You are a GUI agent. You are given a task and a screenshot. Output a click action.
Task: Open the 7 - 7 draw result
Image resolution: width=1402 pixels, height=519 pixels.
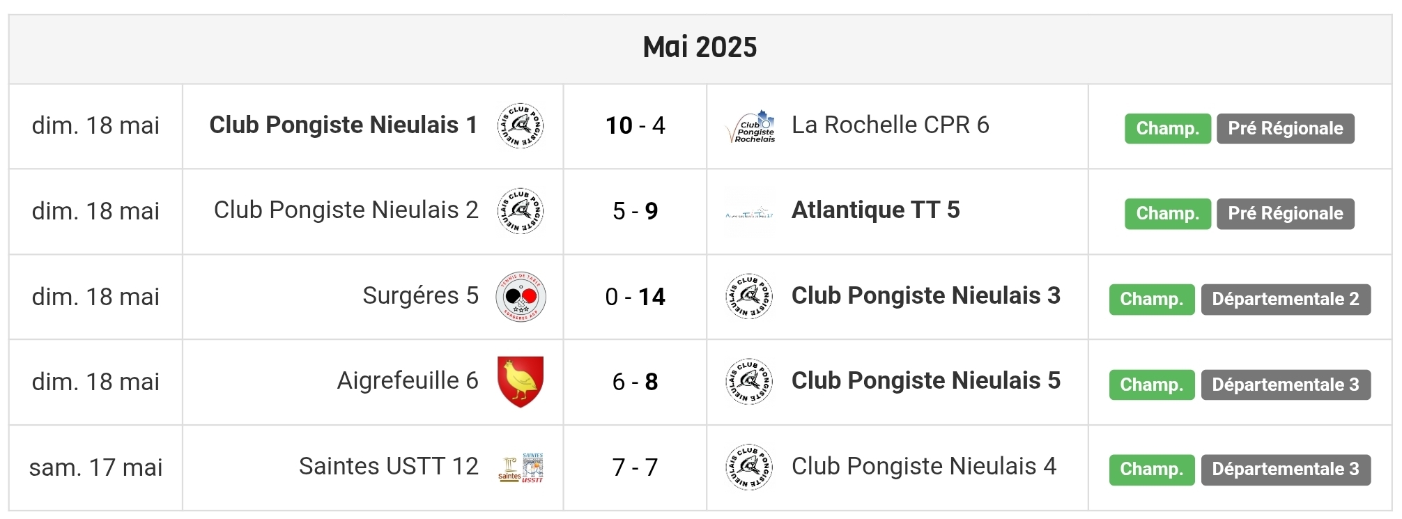[x=635, y=467]
